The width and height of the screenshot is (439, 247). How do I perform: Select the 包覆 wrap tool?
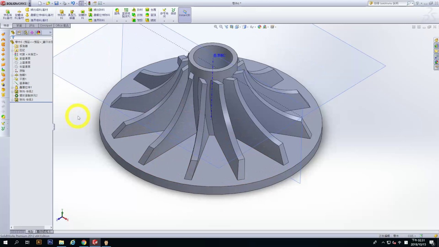[151, 10]
